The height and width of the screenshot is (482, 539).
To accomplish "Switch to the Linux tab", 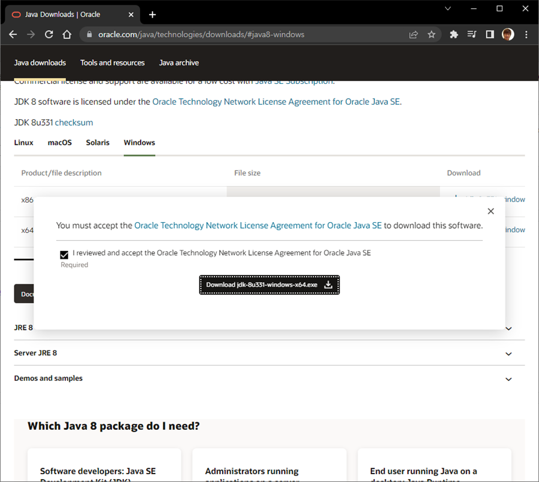I will pyautogui.click(x=24, y=143).
